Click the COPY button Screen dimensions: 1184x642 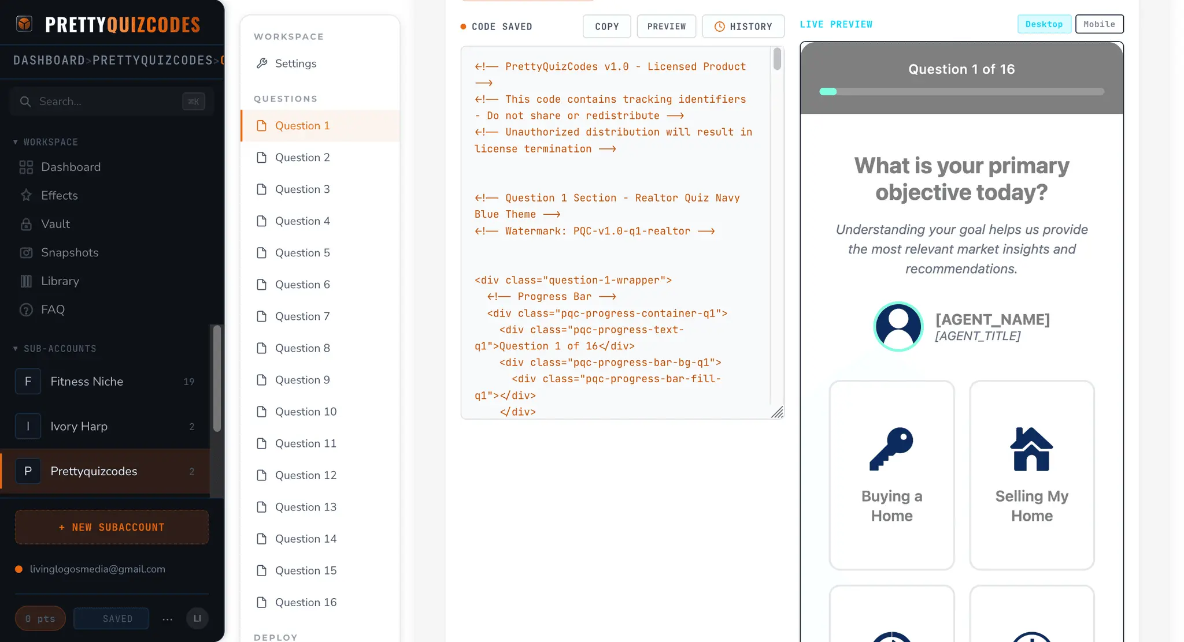tap(606, 27)
